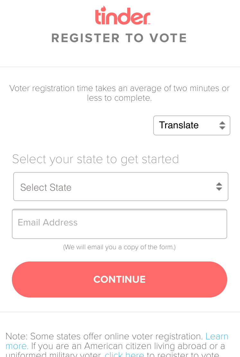Focus the Email Address input field
Screen dimensions: 240x357
click(x=120, y=224)
